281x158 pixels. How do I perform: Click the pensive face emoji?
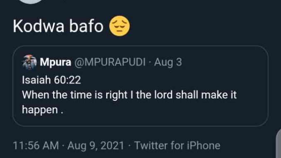[119, 26]
